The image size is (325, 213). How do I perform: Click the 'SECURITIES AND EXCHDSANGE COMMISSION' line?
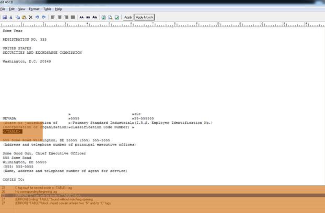coord(42,53)
